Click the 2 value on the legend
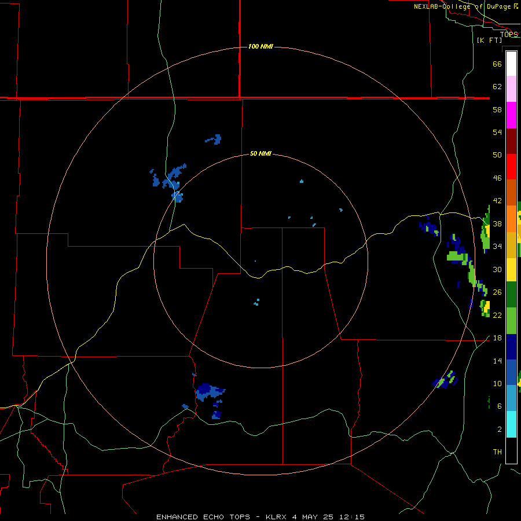 [500, 429]
